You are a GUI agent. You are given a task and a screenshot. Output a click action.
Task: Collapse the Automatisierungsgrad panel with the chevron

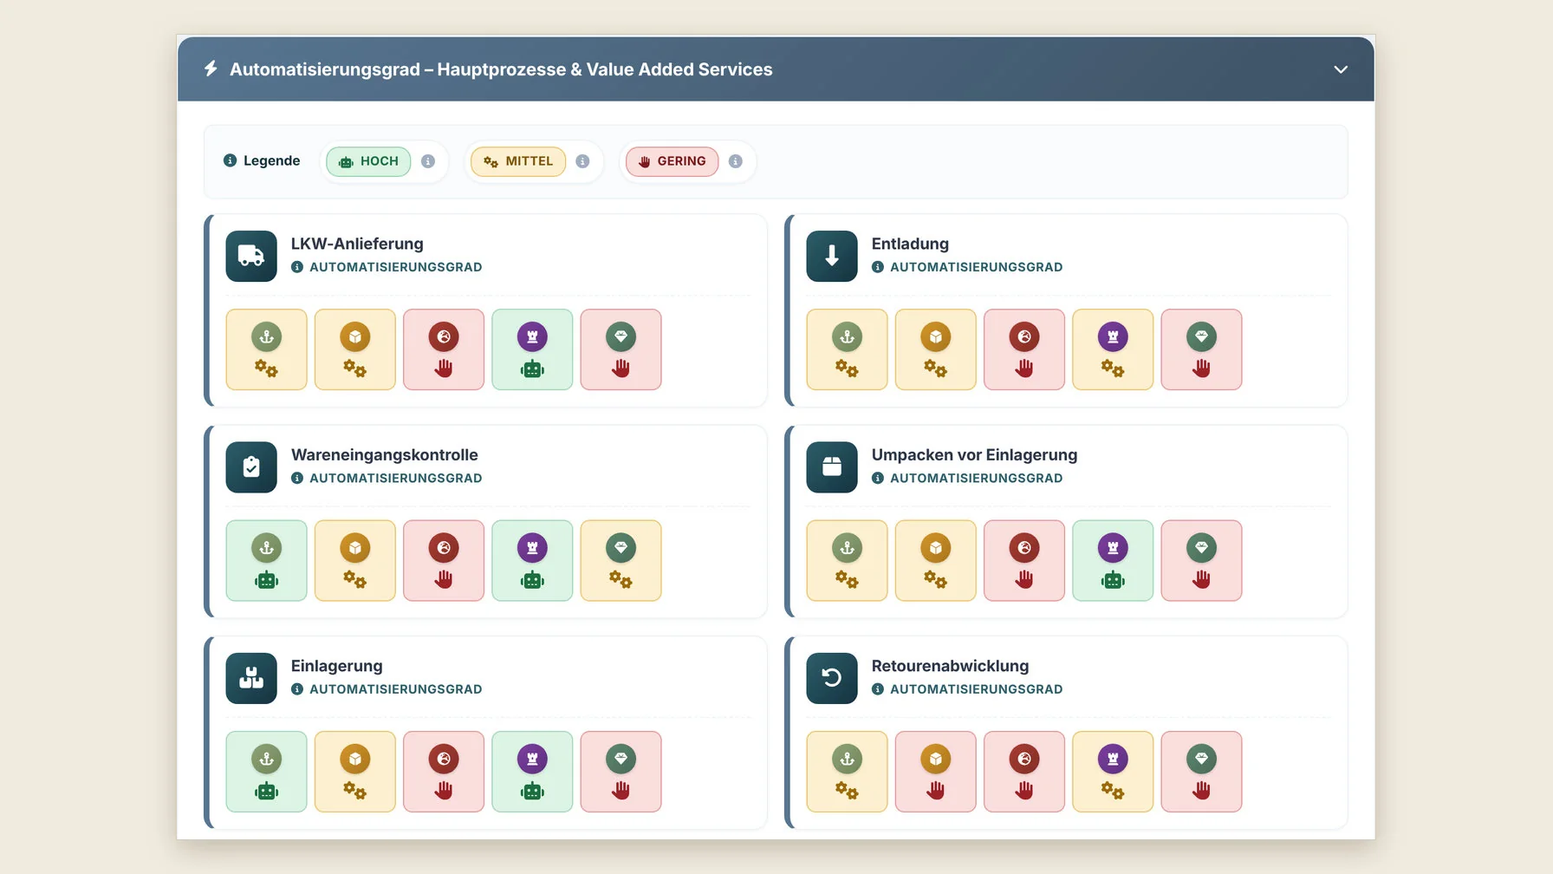1340,69
